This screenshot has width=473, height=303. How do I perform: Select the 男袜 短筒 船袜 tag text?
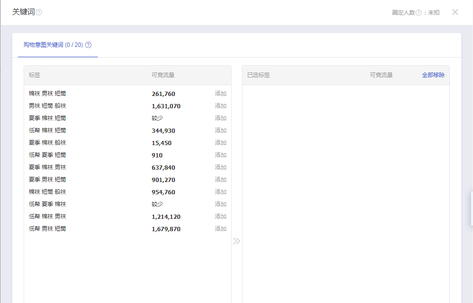click(47, 106)
